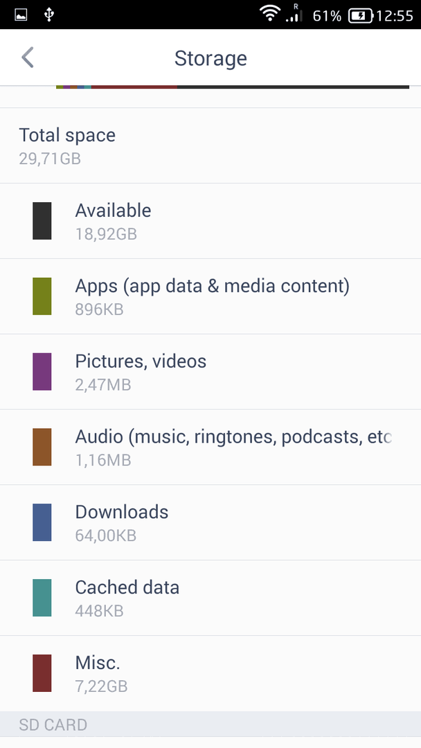The width and height of the screenshot is (421, 748).
Task: Tap the back arrow icon
Action: (x=28, y=57)
